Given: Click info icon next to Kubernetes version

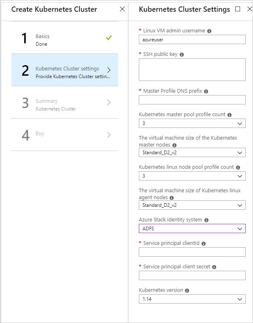Looking at the screenshot, I should point(187,291).
